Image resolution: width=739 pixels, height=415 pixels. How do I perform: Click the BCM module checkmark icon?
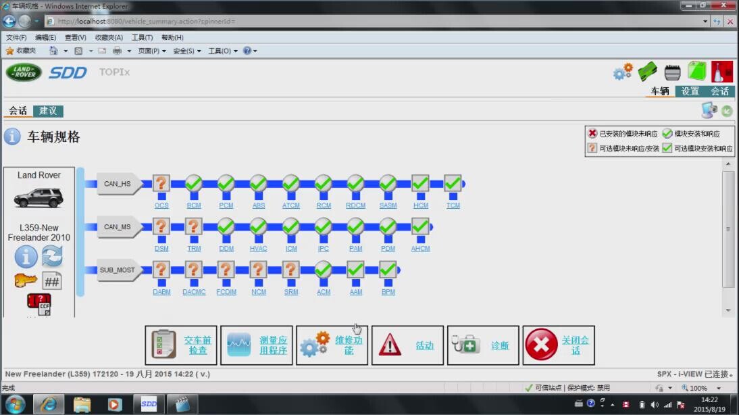pyautogui.click(x=194, y=183)
